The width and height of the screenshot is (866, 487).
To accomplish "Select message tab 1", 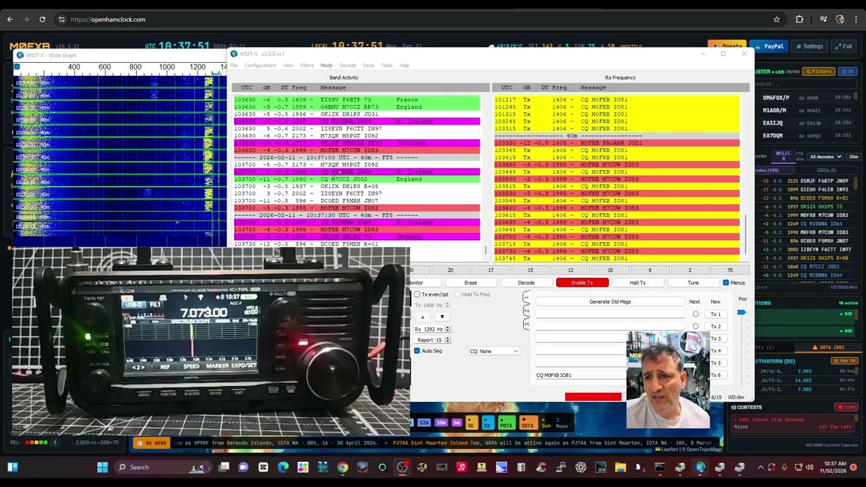I will [526, 298].
